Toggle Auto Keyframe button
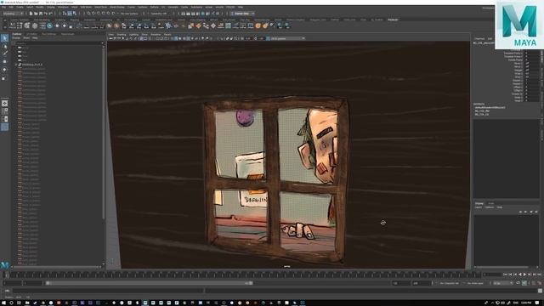The image size is (544, 306). (x=533, y=283)
